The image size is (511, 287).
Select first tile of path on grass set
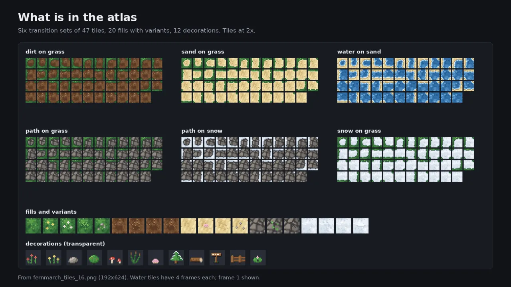click(x=31, y=142)
